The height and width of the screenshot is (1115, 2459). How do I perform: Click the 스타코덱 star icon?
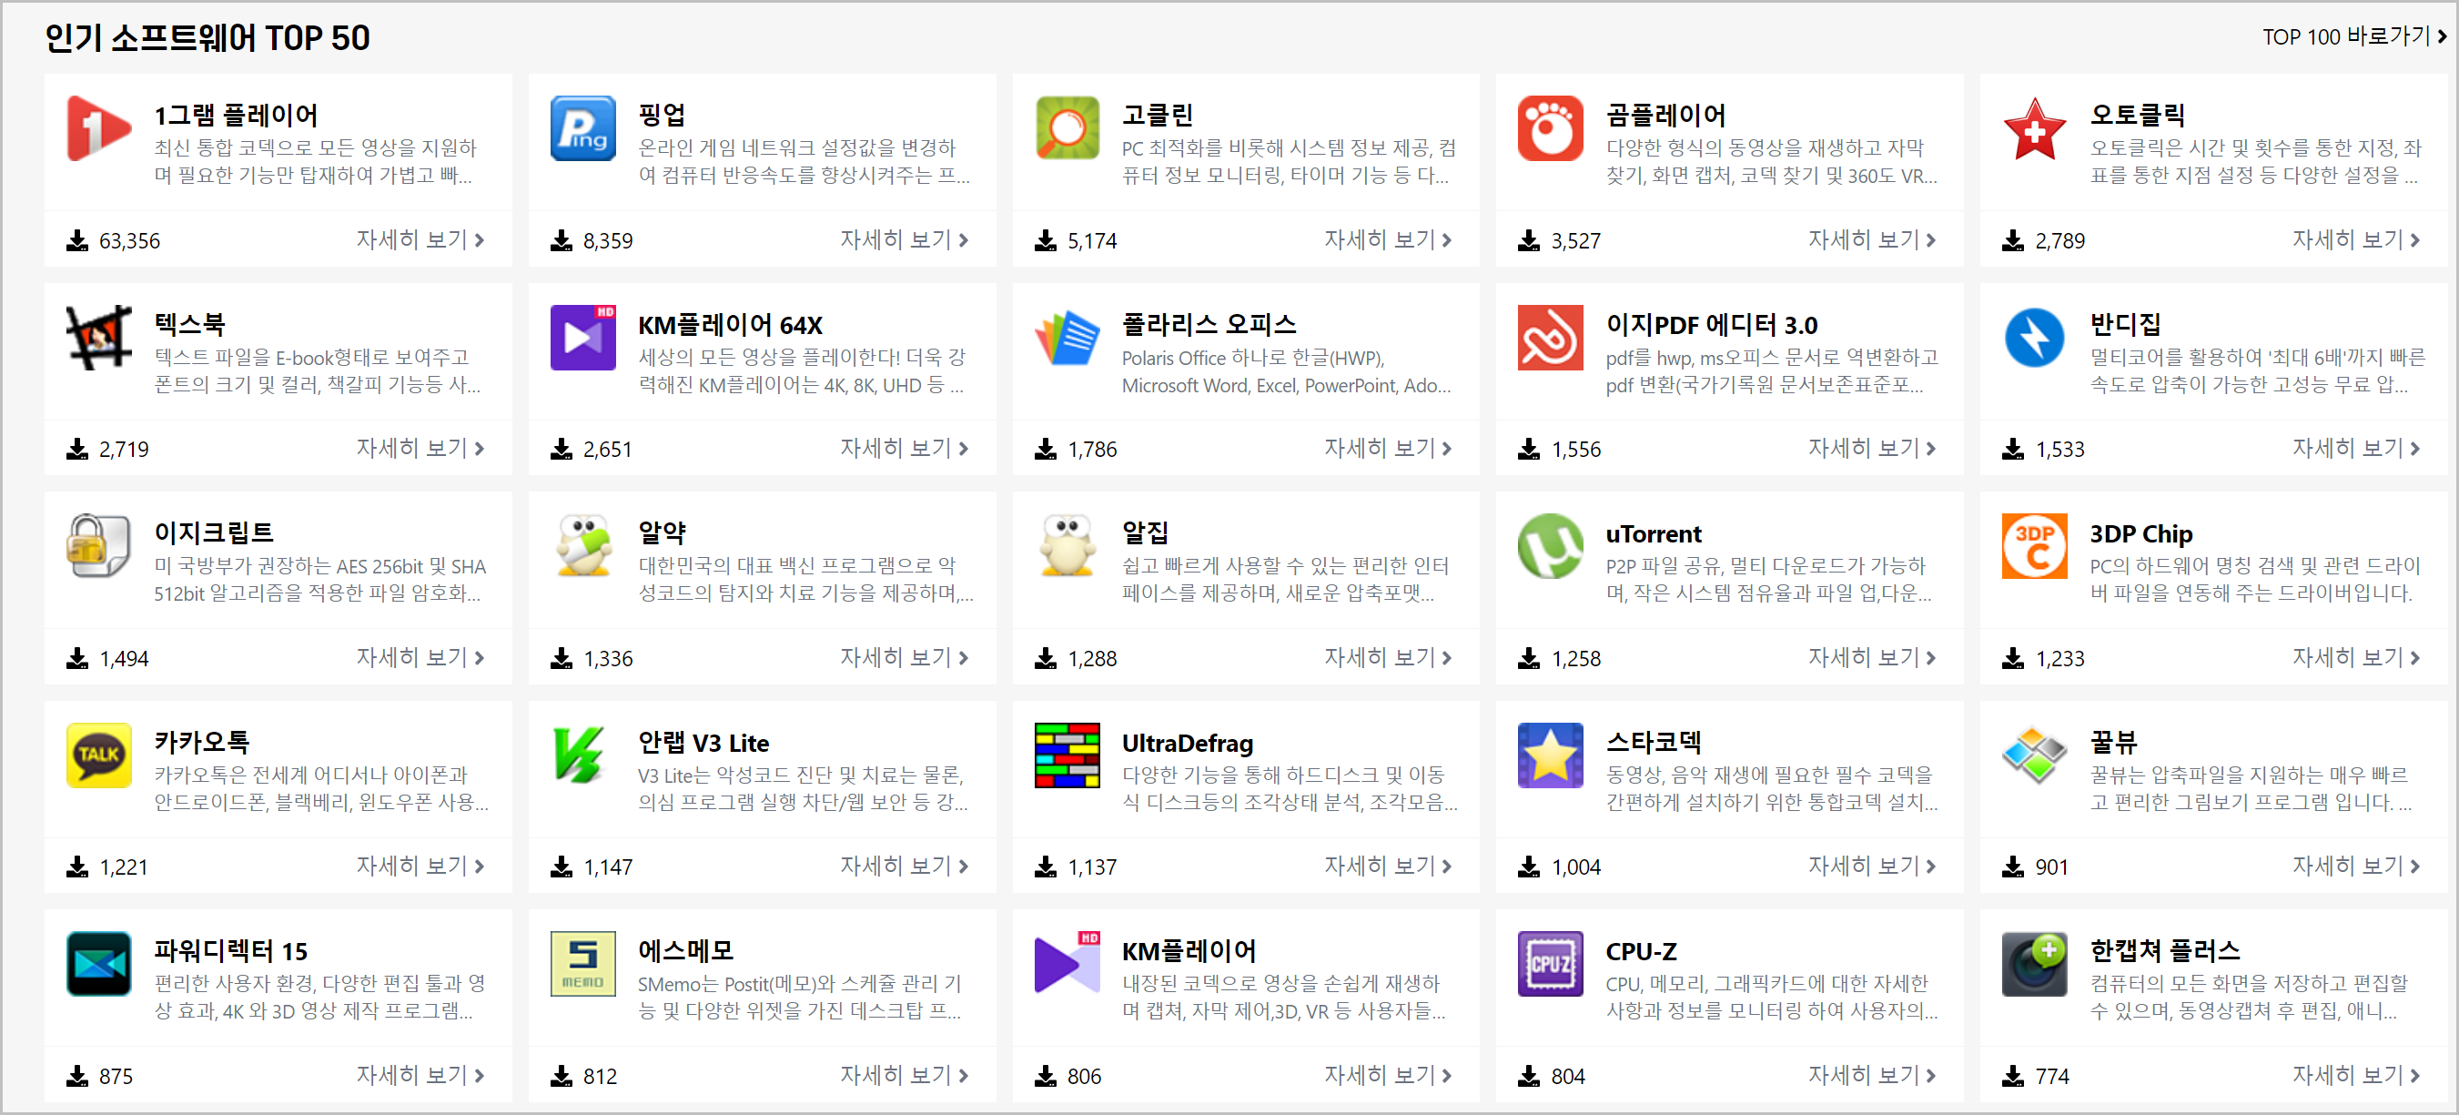pos(1549,755)
